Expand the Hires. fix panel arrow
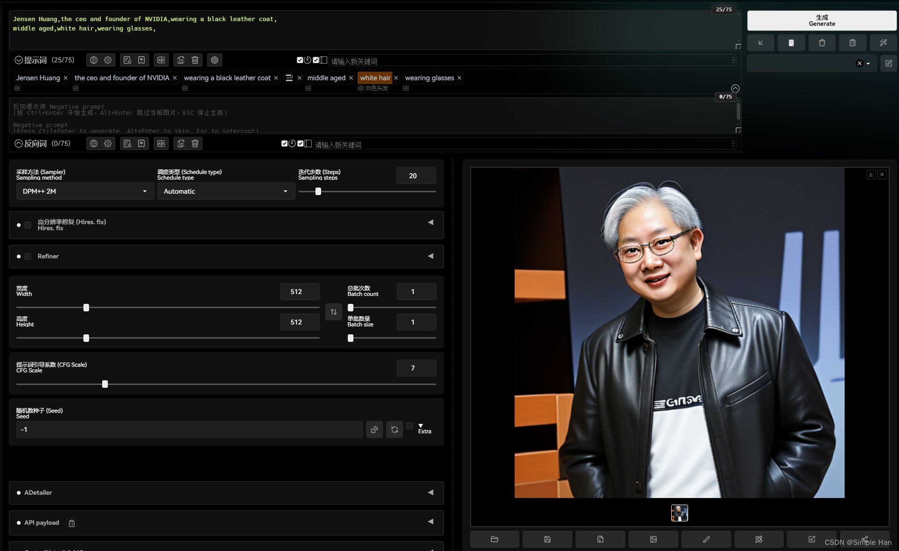The width and height of the screenshot is (899, 551). (x=430, y=222)
